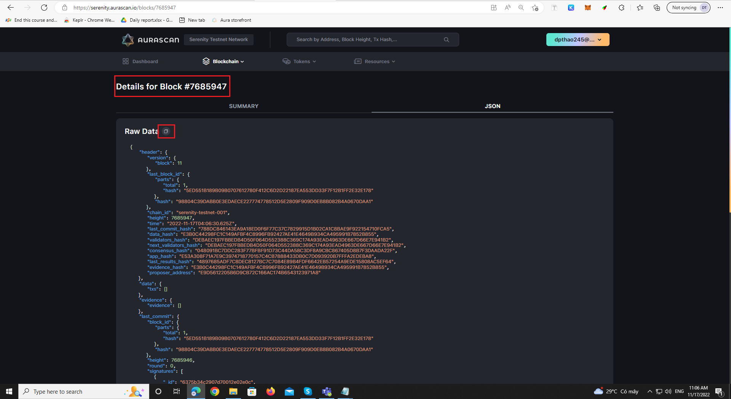Click the Aurascan logo
Viewport: 731px width, 399px height.
click(150, 40)
